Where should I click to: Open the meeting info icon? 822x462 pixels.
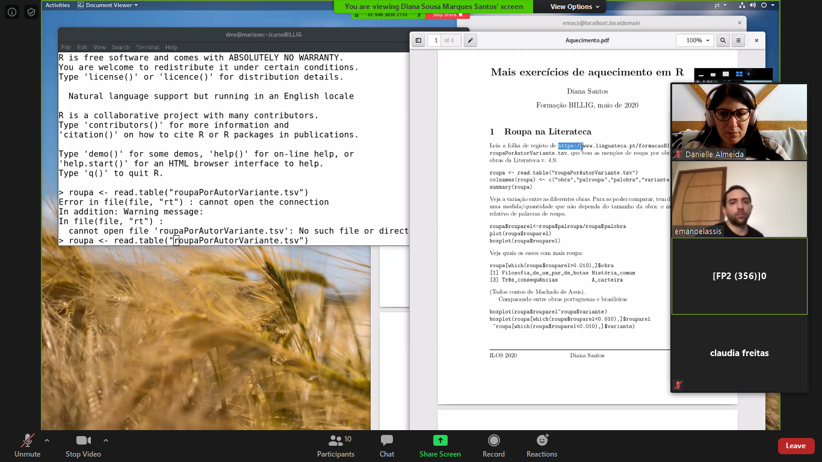pyautogui.click(x=12, y=12)
